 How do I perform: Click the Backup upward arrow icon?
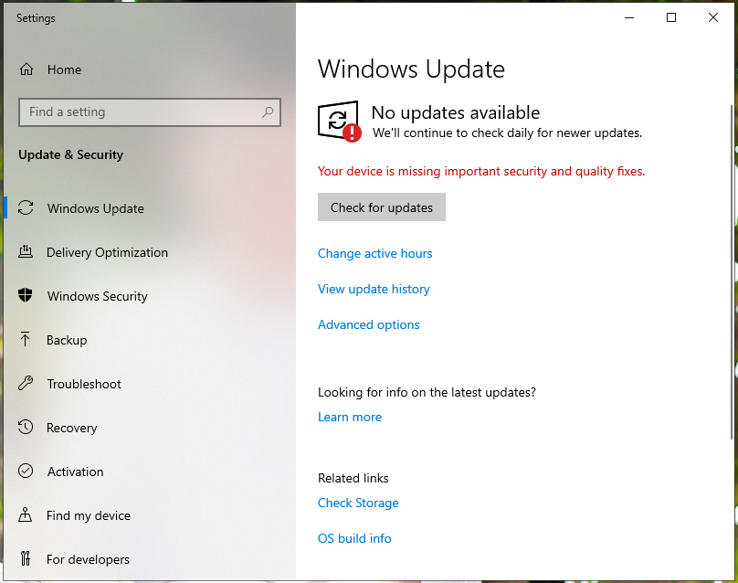coord(26,340)
